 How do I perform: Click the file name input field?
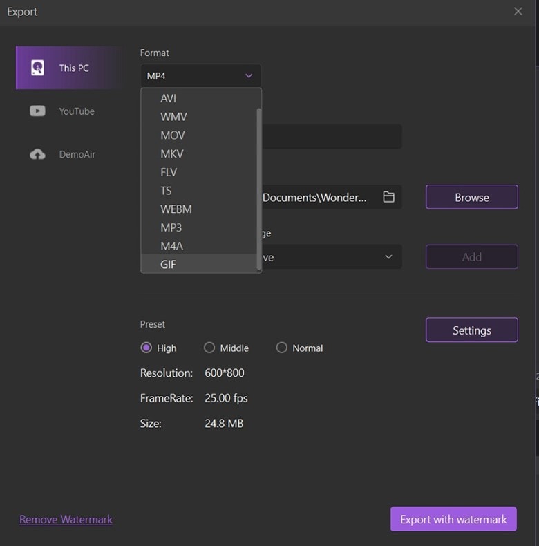(x=332, y=137)
